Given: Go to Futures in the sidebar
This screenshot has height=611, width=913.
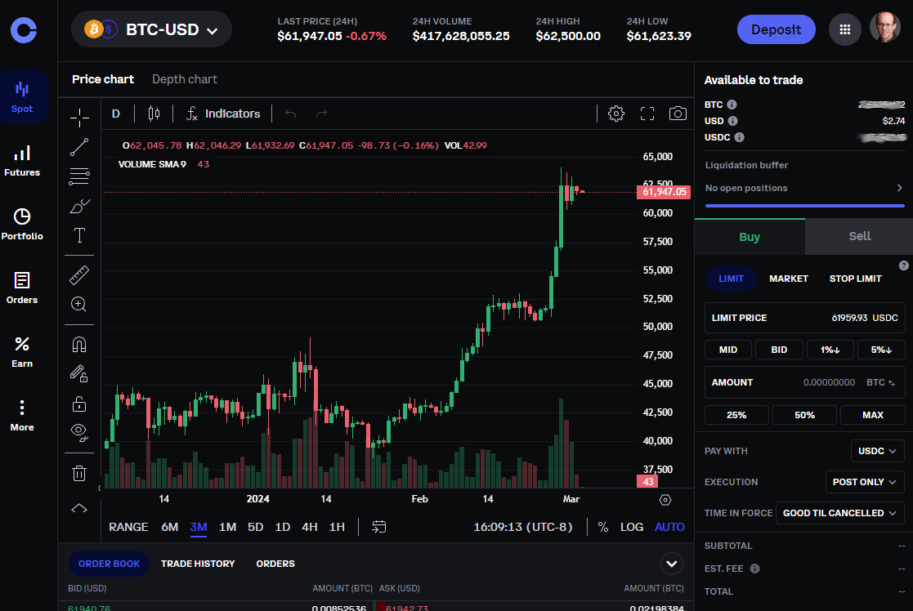Looking at the screenshot, I should (22, 161).
